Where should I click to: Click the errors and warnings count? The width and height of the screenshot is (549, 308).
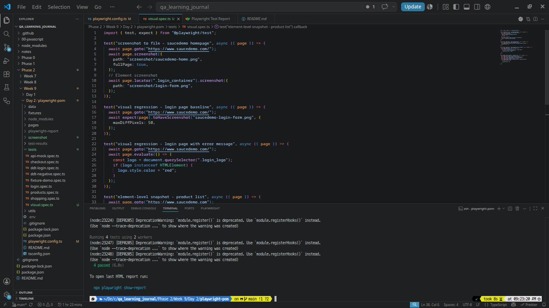coord(46,304)
